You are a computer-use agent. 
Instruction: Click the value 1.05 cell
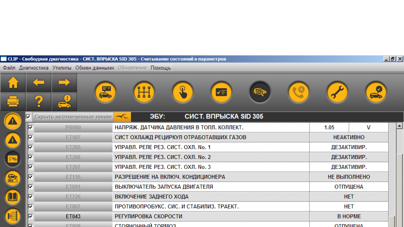[329, 127]
